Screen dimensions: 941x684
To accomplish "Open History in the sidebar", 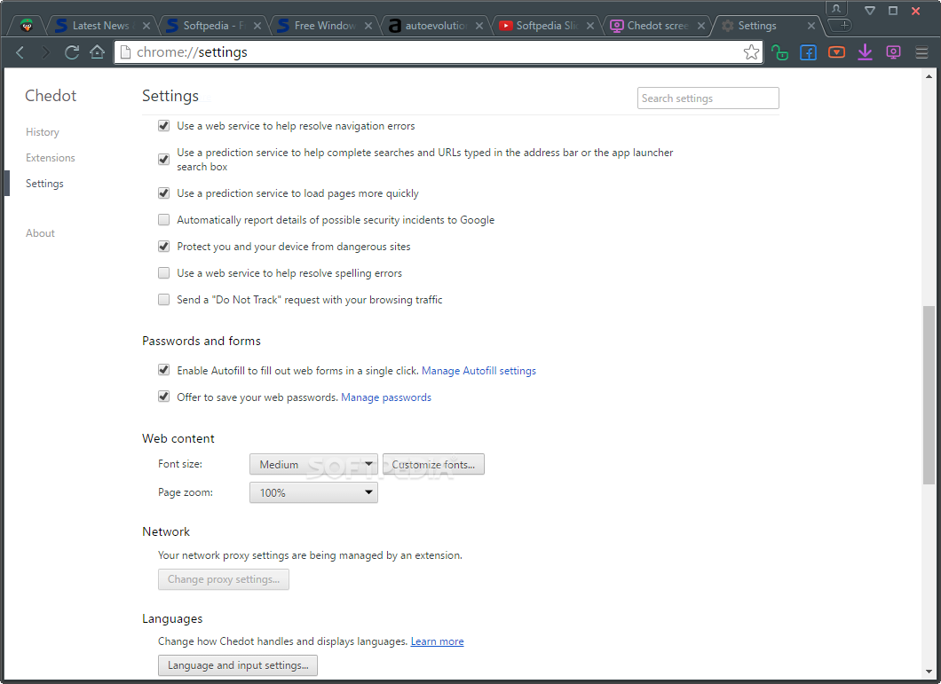I will [x=42, y=132].
